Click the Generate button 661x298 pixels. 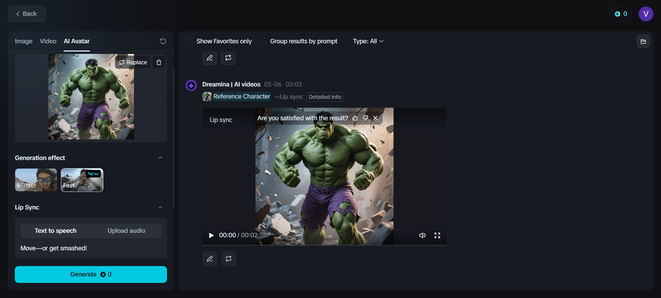91,274
